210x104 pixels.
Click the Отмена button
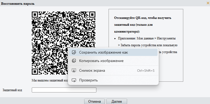coord(95,102)
